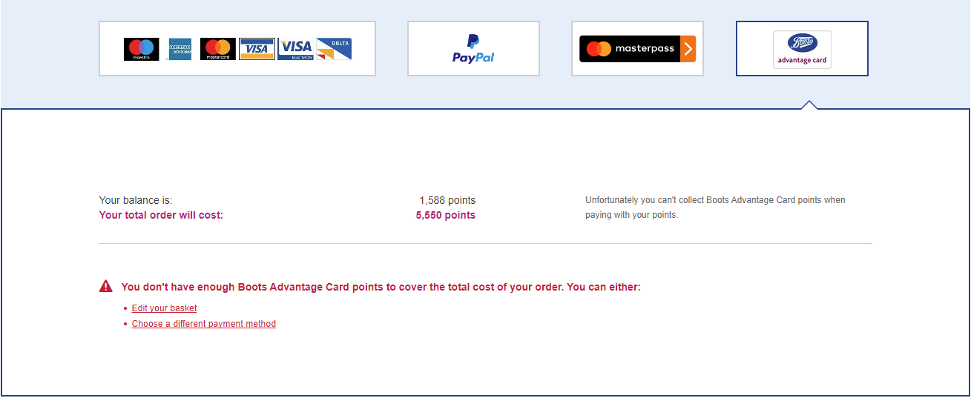Click the orange masterpass arrow chevron

(x=688, y=49)
